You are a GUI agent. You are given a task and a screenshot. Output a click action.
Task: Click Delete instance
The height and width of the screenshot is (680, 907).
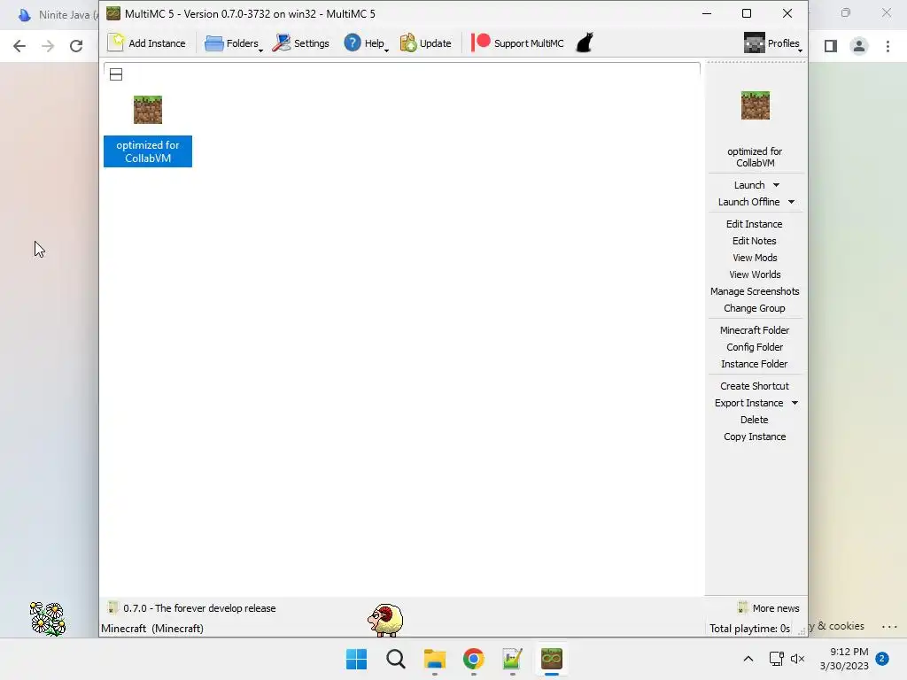point(755,419)
